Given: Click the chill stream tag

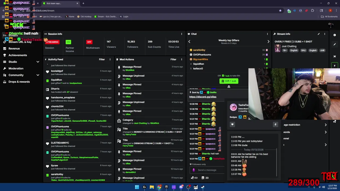Looking at the screenshot, I should click(x=322, y=50).
